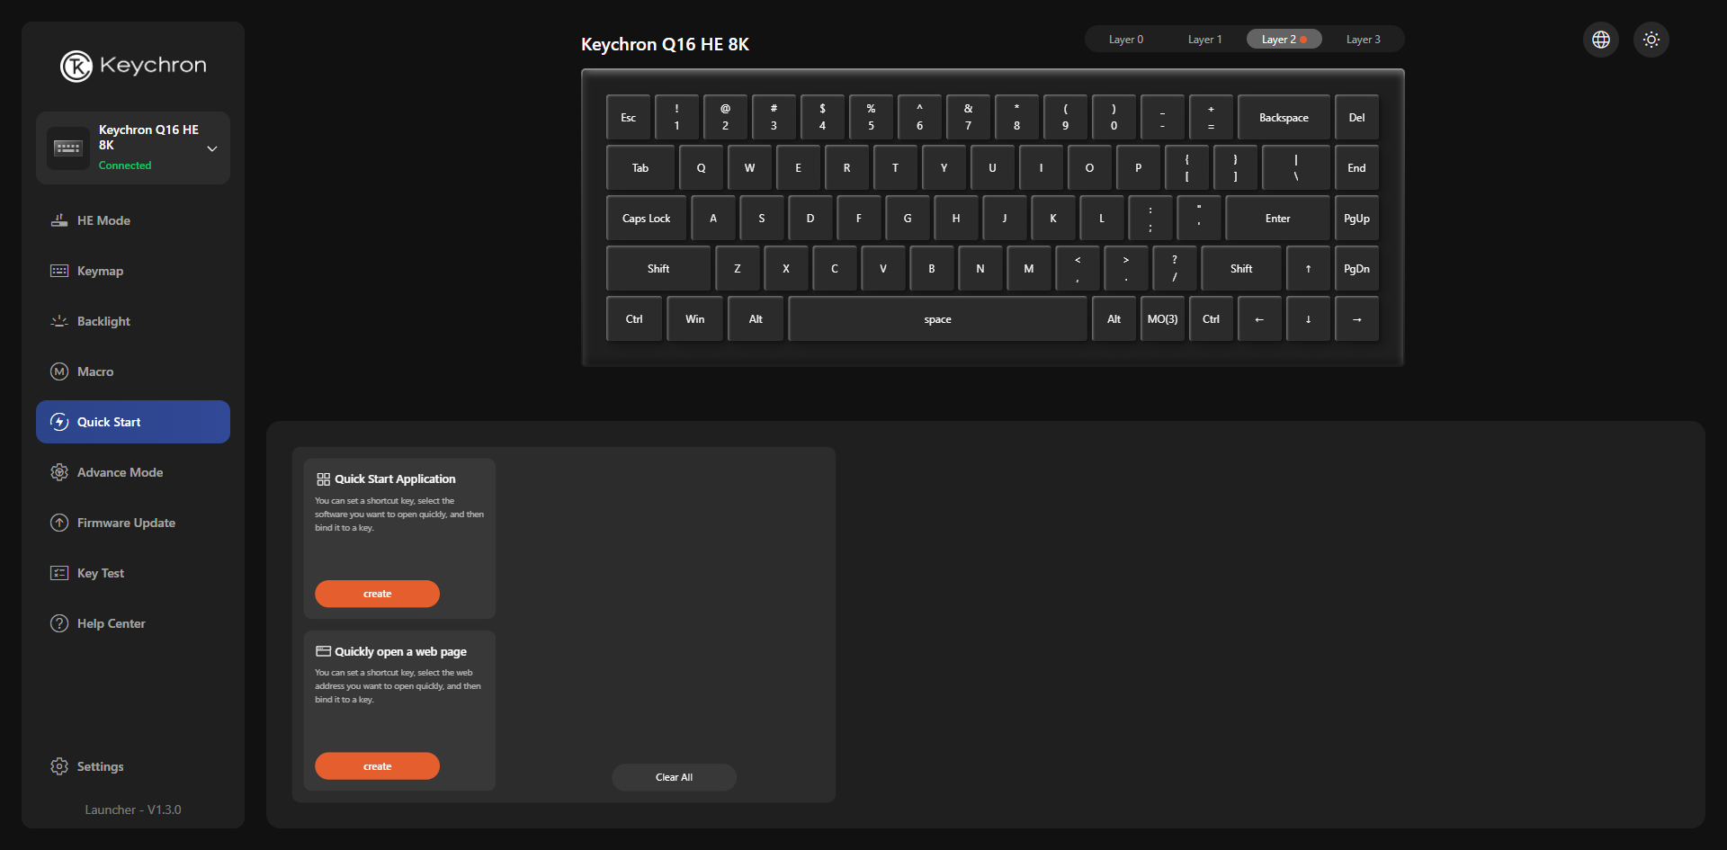Switch to Layer 0 tab
Viewport: 1727px width, 850px height.
coord(1125,40)
